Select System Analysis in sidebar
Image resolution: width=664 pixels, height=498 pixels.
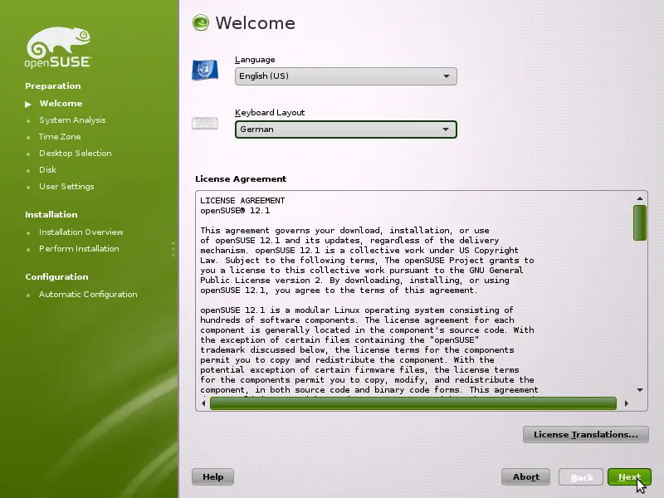pyautogui.click(x=72, y=120)
